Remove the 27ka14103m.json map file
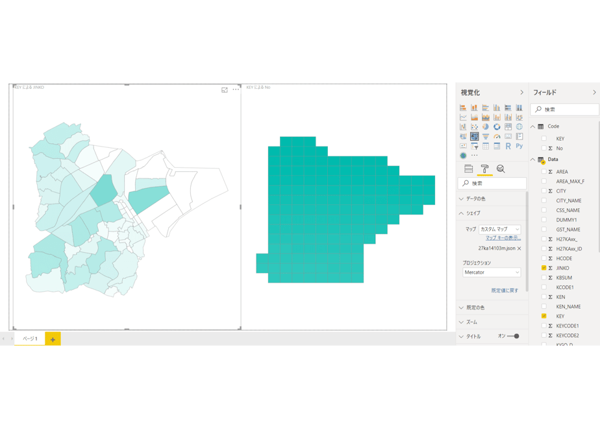The image size is (600, 428). (519, 248)
